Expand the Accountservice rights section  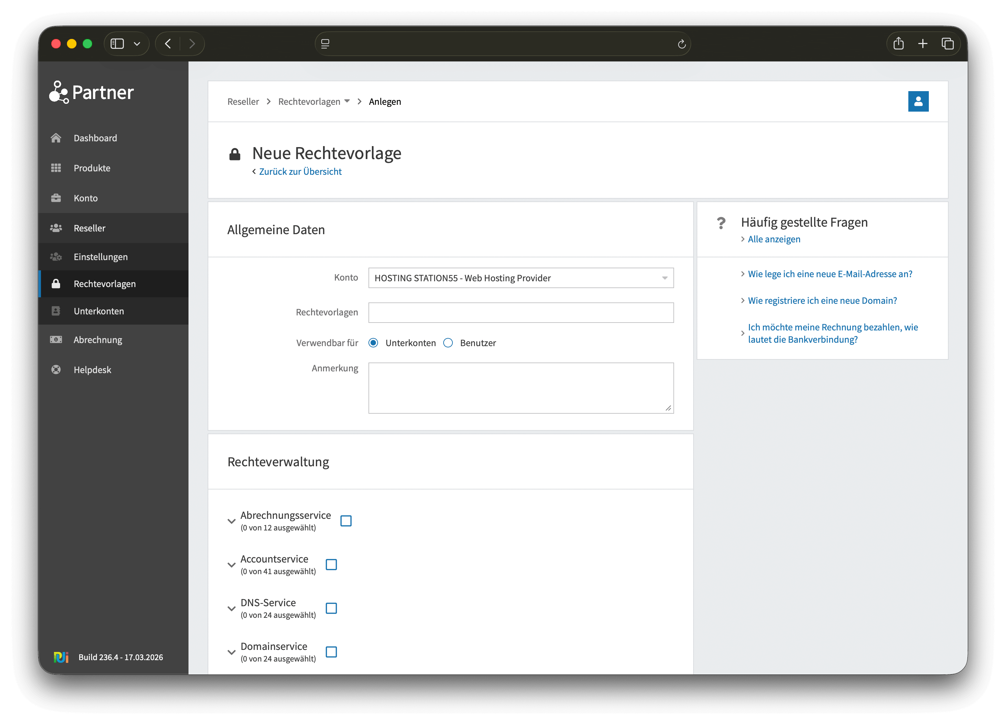[231, 565]
